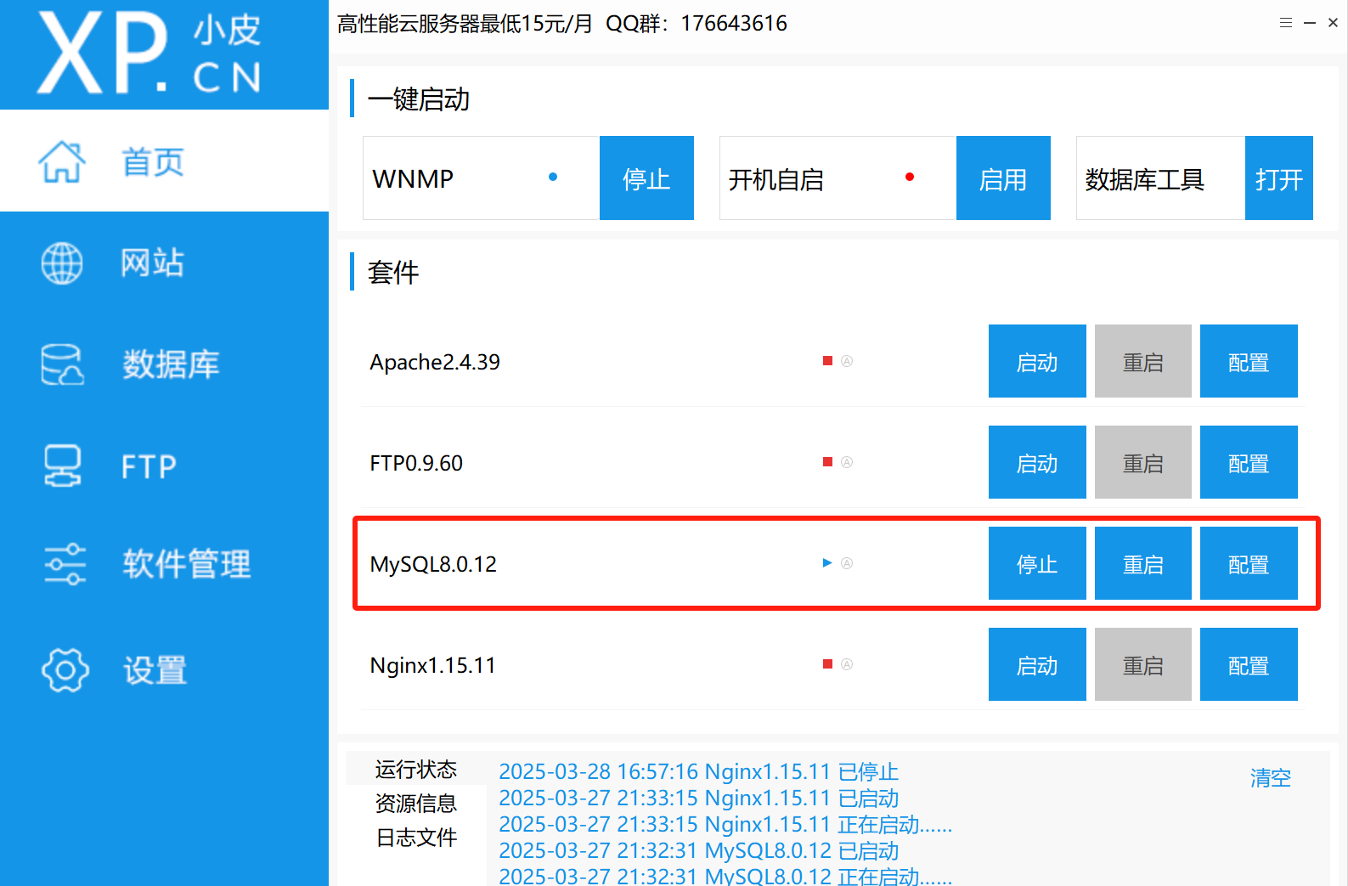
Task: Open the 网站 website section
Action: tap(164, 262)
